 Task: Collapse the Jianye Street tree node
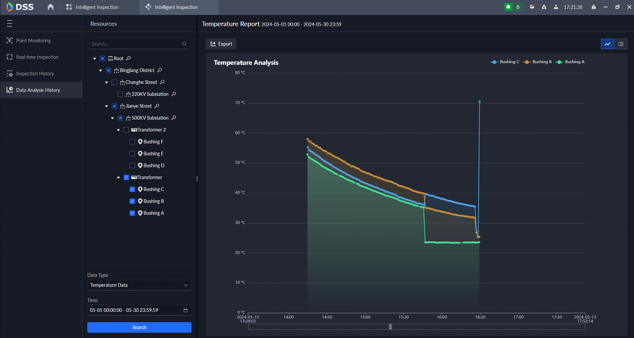[x=106, y=106]
